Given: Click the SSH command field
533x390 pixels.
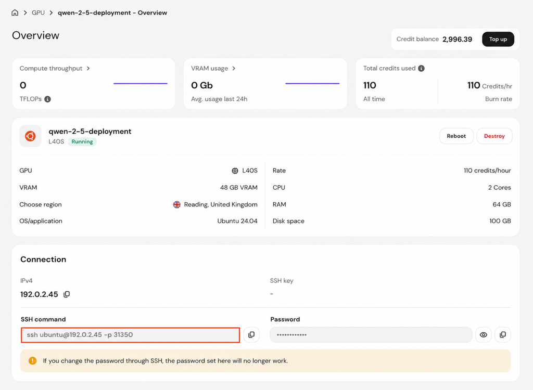Looking at the screenshot, I should (131, 335).
